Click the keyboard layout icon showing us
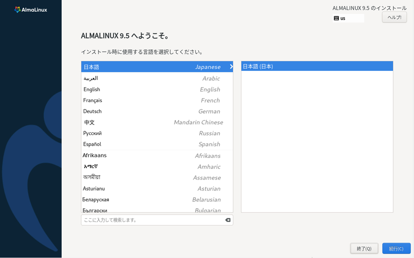 [336, 18]
